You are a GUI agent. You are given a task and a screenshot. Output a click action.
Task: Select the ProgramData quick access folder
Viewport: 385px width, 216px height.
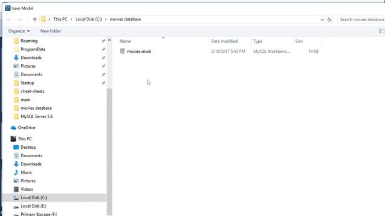pos(33,49)
